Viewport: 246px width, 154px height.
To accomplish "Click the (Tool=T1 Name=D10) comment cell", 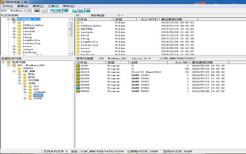I will (x=146, y=72).
